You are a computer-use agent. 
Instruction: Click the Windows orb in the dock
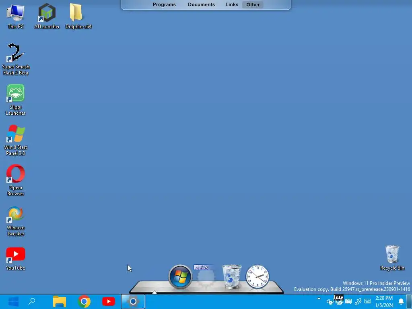click(180, 277)
